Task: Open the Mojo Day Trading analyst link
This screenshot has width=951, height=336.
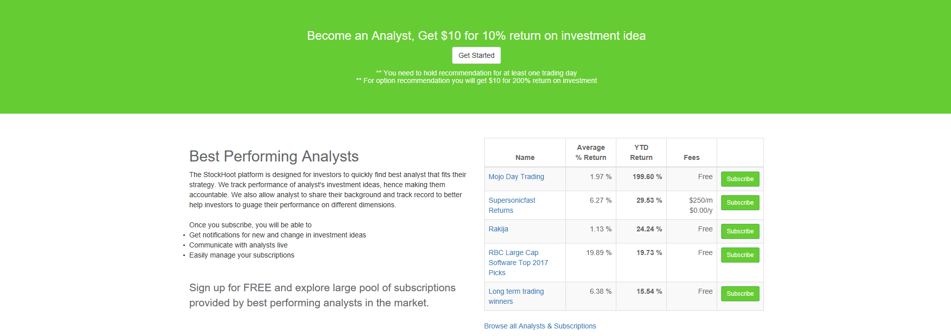Action: coord(516,177)
